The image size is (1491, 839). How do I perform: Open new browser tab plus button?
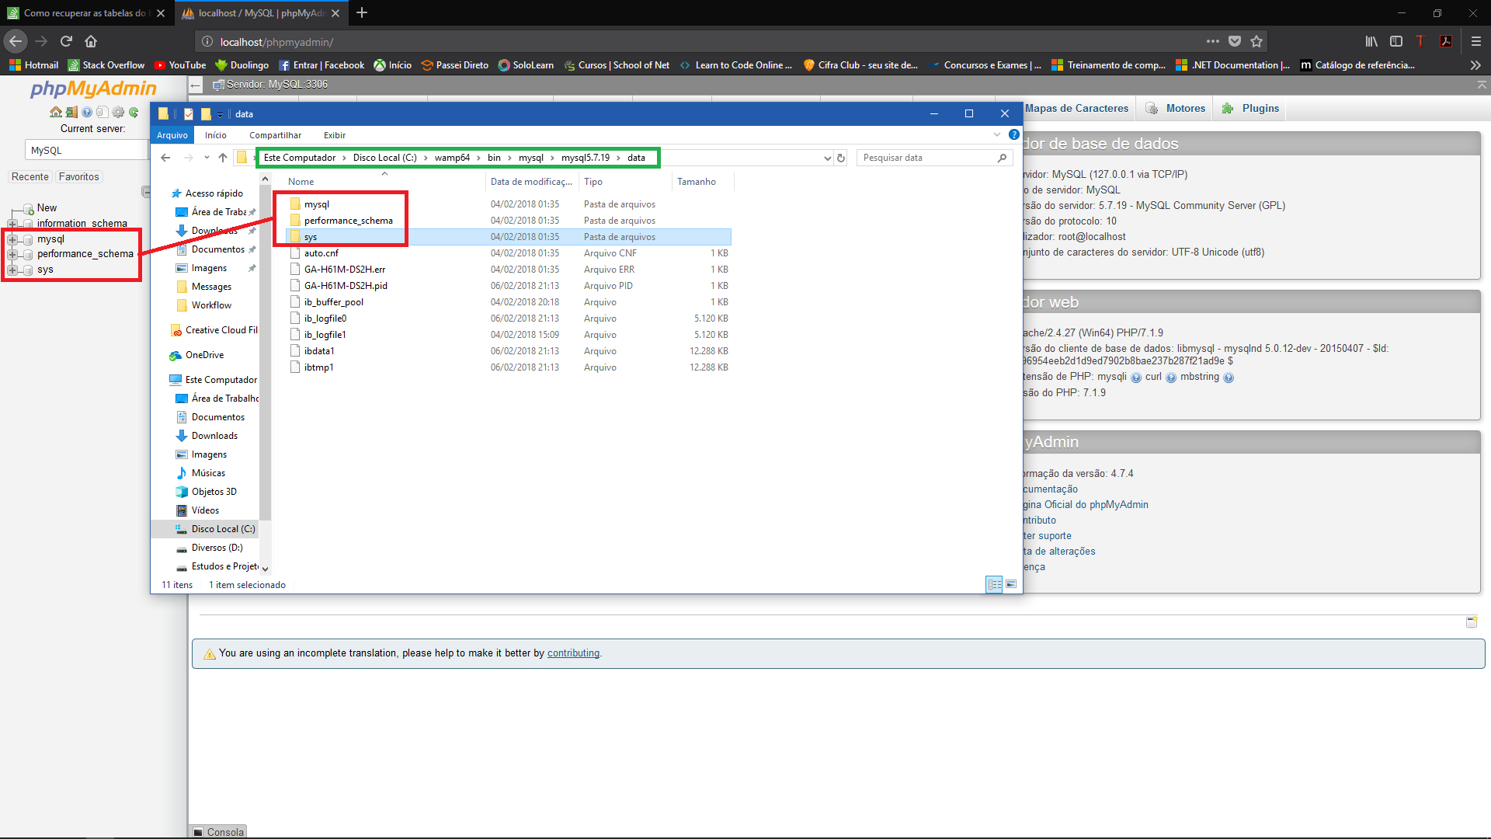(x=362, y=13)
